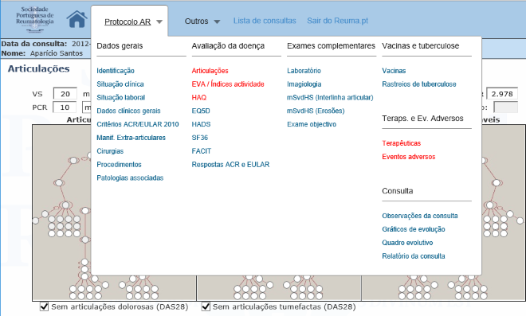Expand the Protocolo AR dropdown arrow
526x316 pixels.
159,21
